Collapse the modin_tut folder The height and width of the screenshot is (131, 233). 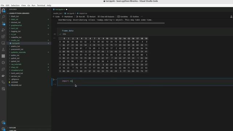(15, 40)
